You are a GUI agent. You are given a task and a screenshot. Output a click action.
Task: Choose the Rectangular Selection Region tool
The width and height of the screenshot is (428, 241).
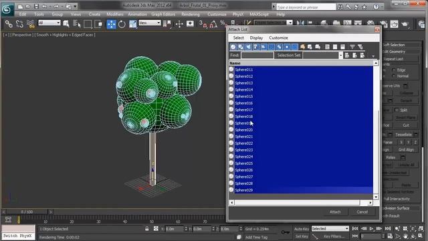[x=88, y=24]
